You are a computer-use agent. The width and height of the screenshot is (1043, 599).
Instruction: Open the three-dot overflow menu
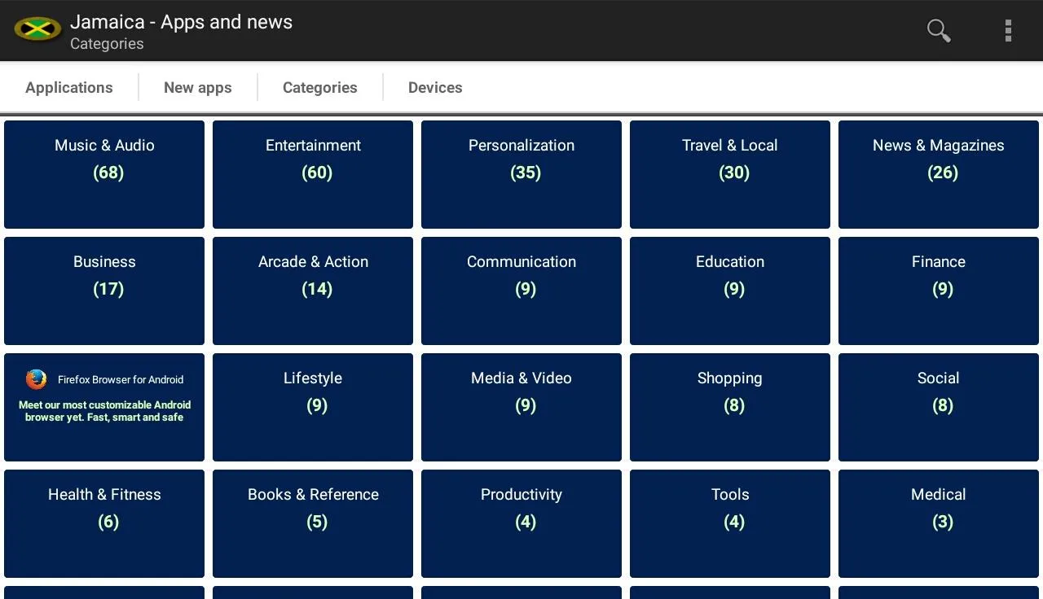1008,30
